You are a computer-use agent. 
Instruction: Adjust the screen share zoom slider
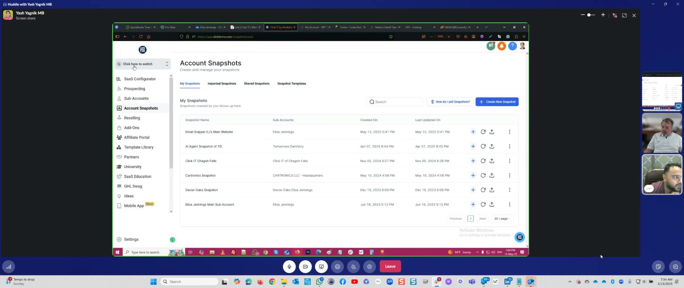click(x=591, y=15)
